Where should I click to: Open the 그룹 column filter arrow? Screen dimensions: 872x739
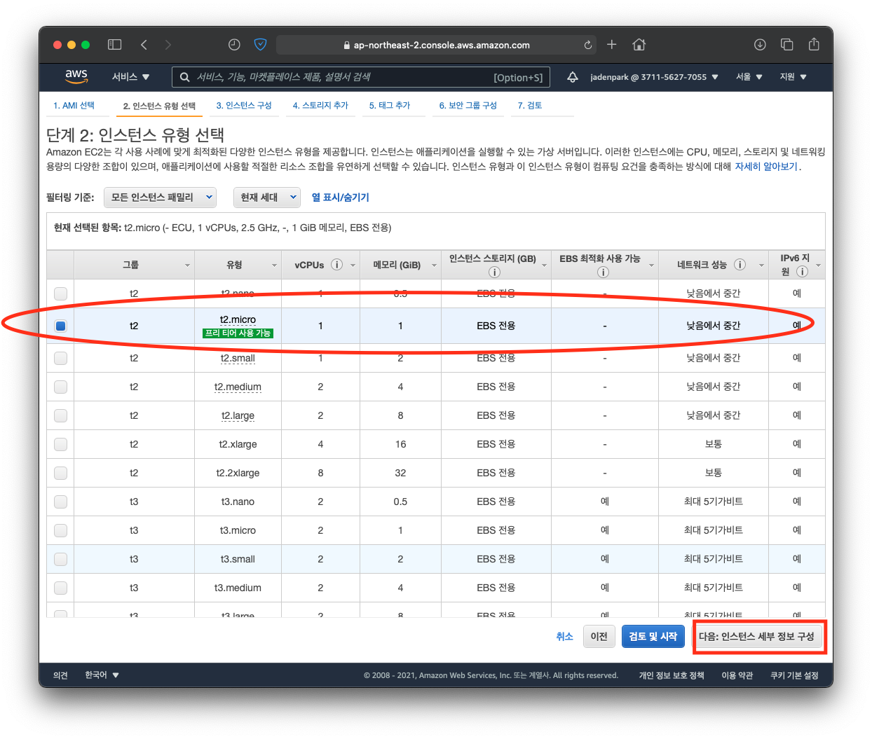pyautogui.click(x=187, y=265)
